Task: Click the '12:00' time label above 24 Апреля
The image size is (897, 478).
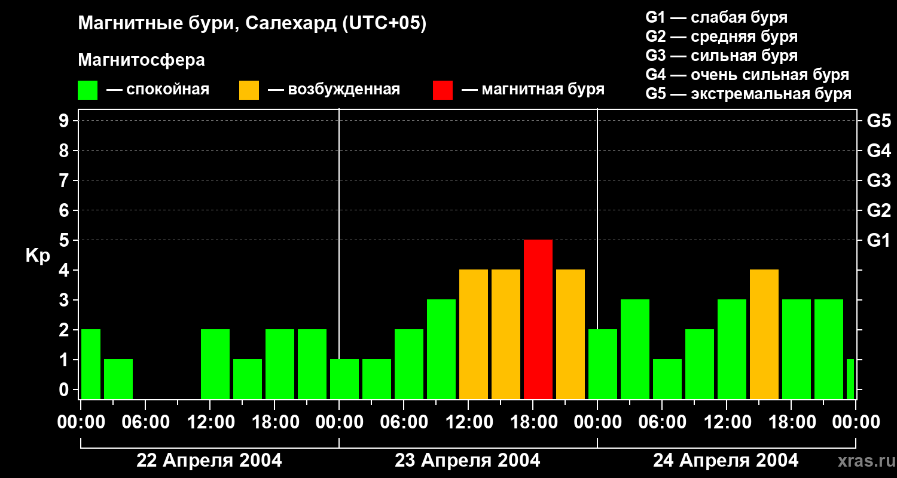Action: 727,422
